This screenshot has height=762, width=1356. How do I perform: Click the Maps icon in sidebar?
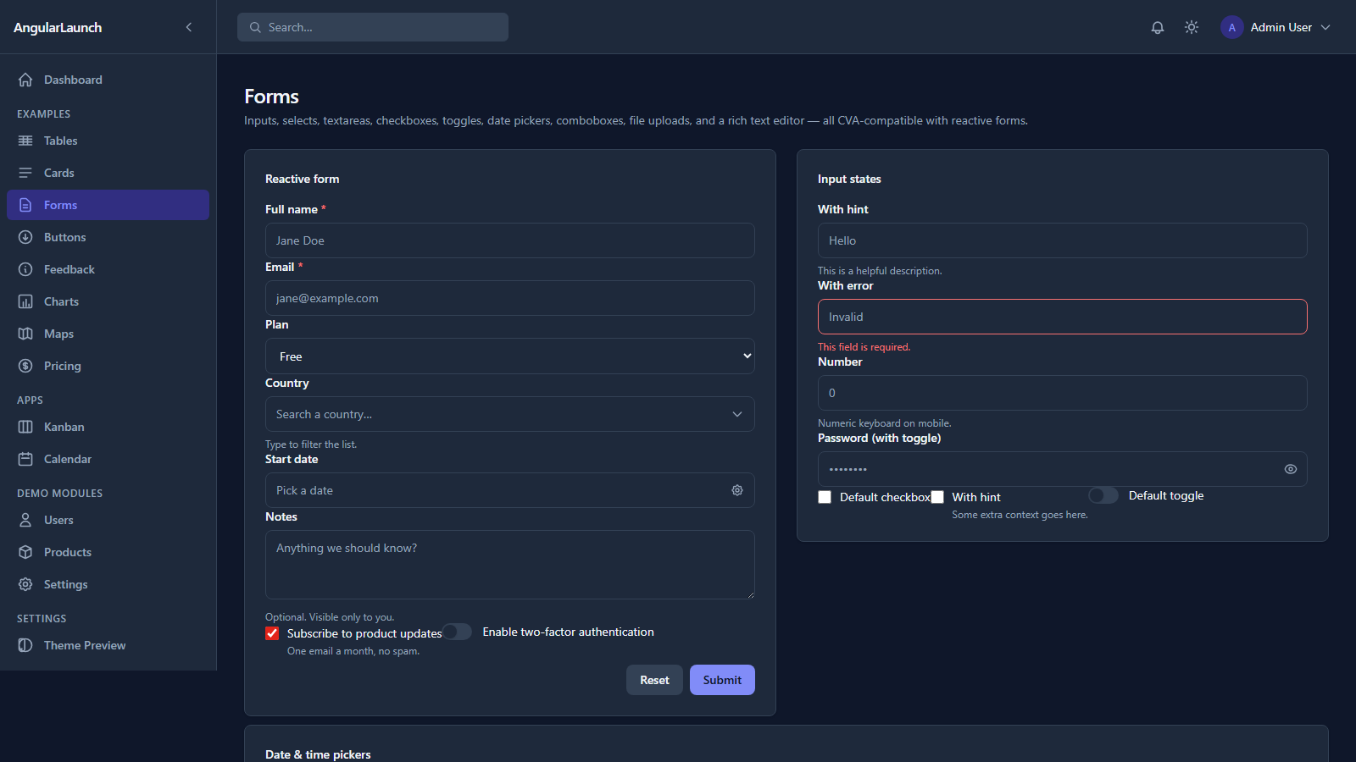click(25, 334)
